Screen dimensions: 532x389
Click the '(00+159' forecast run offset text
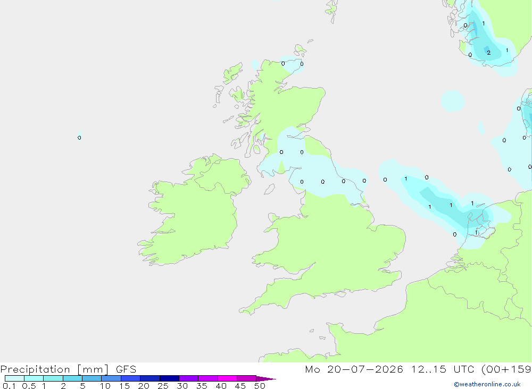tap(506, 369)
